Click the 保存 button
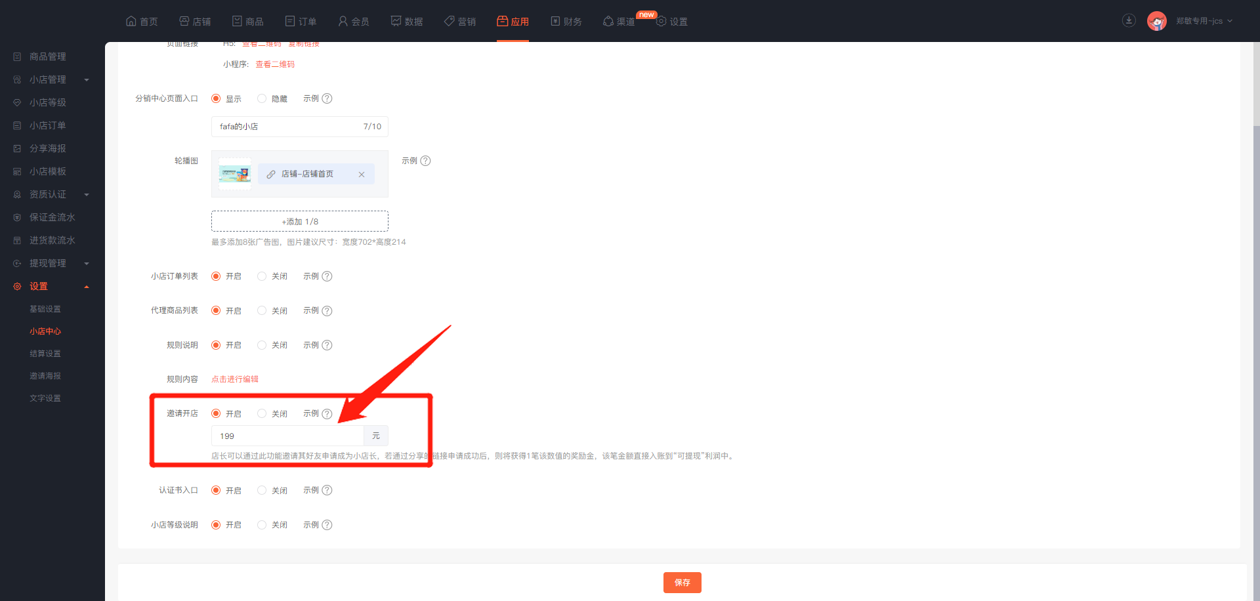This screenshot has height=601, width=1260. pyautogui.click(x=682, y=583)
